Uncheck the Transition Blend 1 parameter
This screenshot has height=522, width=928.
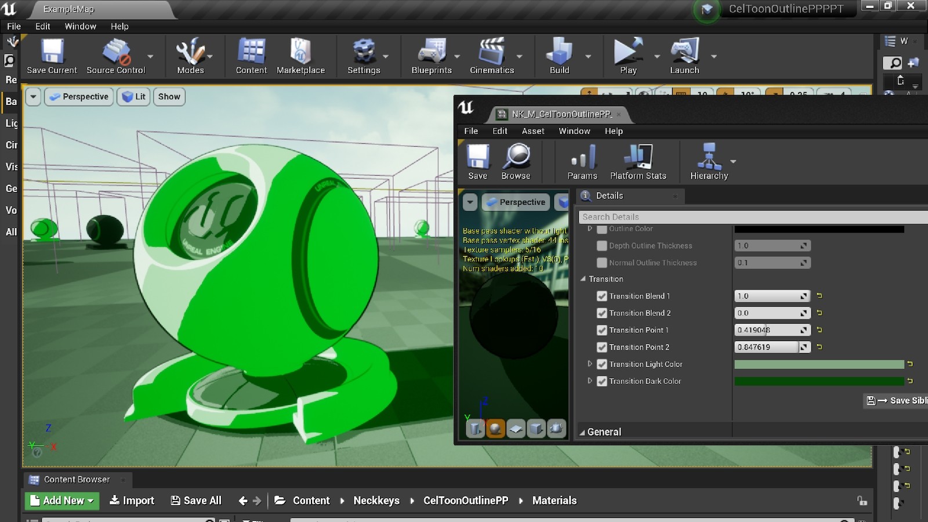click(x=602, y=296)
